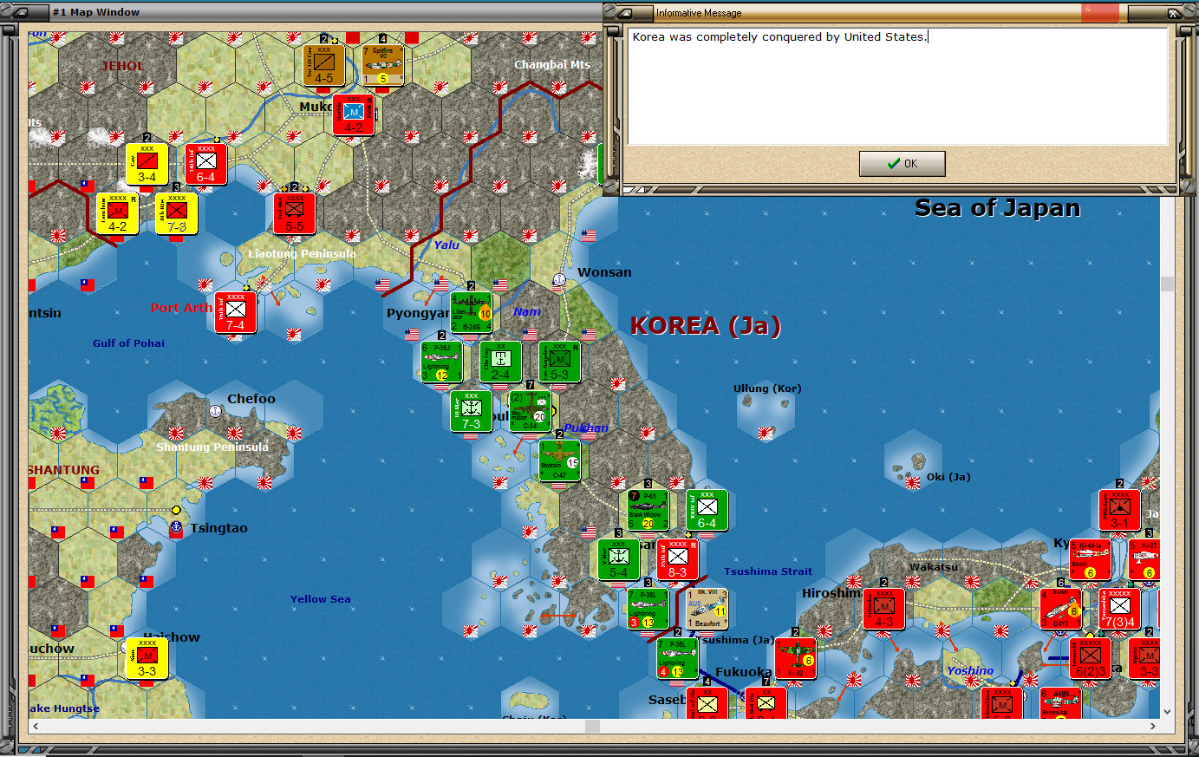This screenshot has width=1199, height=757.
Task: Click the Yalu river label
Action: coord(446,245)
